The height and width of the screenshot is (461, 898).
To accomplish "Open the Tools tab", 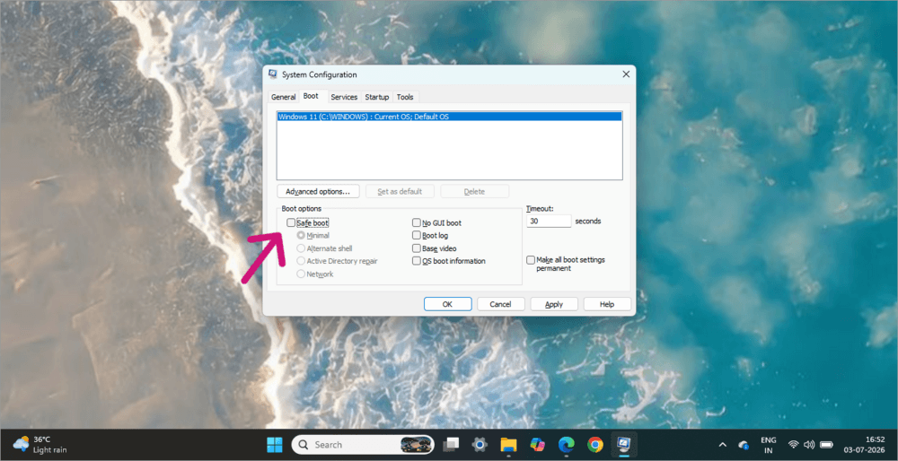I will click(405, 97).
